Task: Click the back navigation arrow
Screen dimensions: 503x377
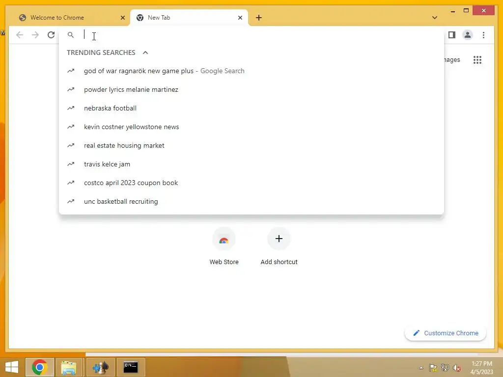Action: pyautogui.click(x=20, y=35)
